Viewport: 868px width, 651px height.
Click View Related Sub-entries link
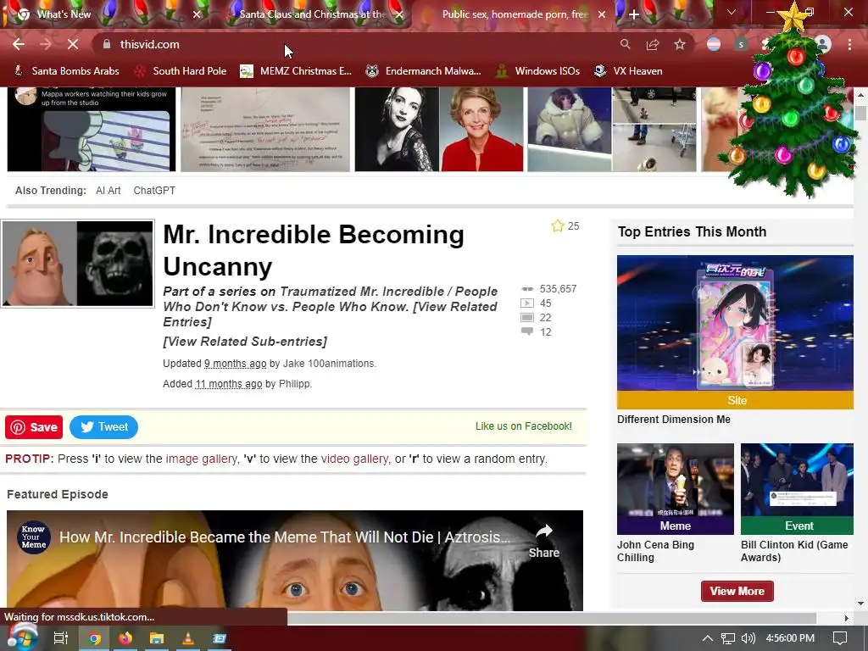tap(245, 342)
